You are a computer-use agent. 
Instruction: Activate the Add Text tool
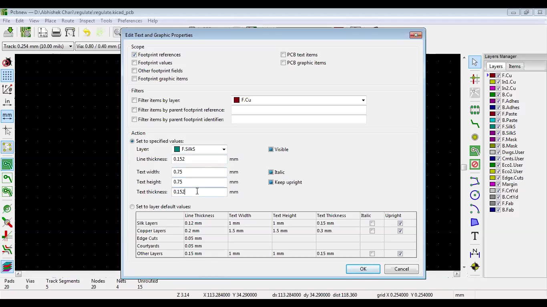(475, 236)
